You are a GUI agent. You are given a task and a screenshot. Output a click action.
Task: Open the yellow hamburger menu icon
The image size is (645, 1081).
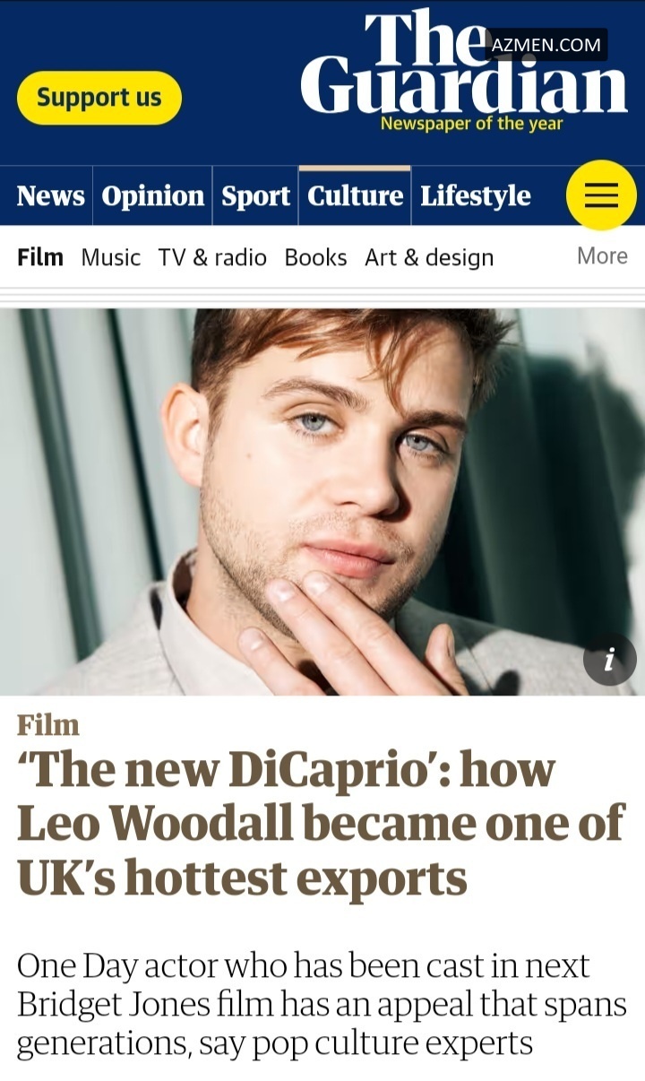pos(601,195)
